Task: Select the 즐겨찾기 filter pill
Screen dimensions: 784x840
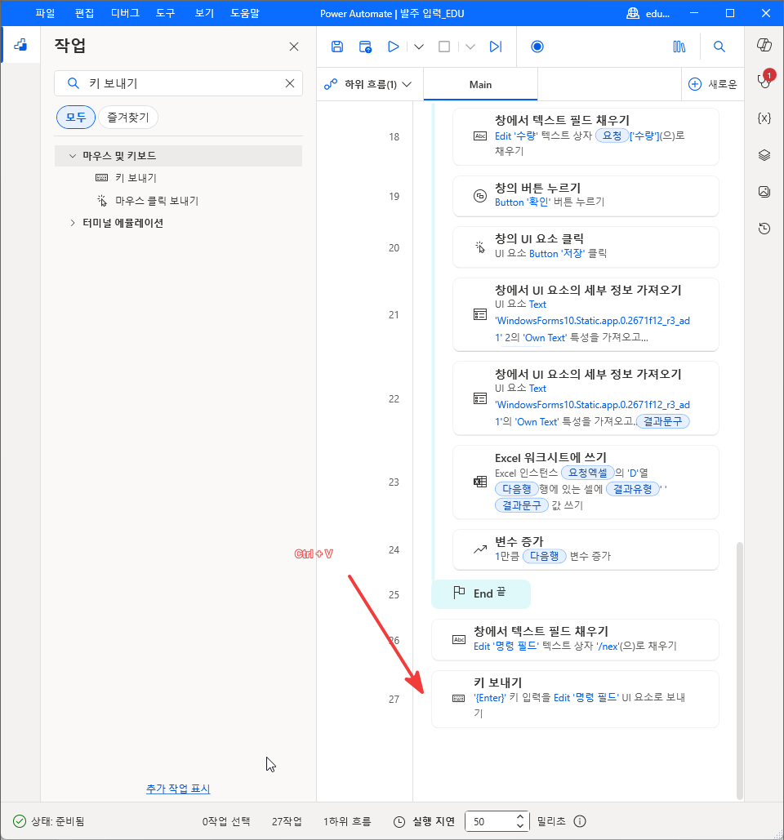Action: 128,118
